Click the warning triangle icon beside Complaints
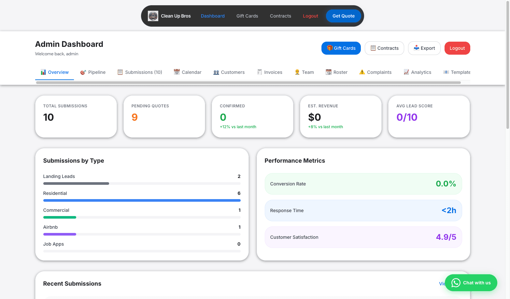 coord(362,72)
